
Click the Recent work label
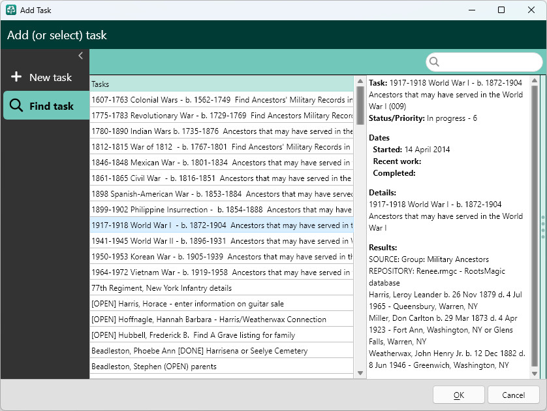coord(397,161)
